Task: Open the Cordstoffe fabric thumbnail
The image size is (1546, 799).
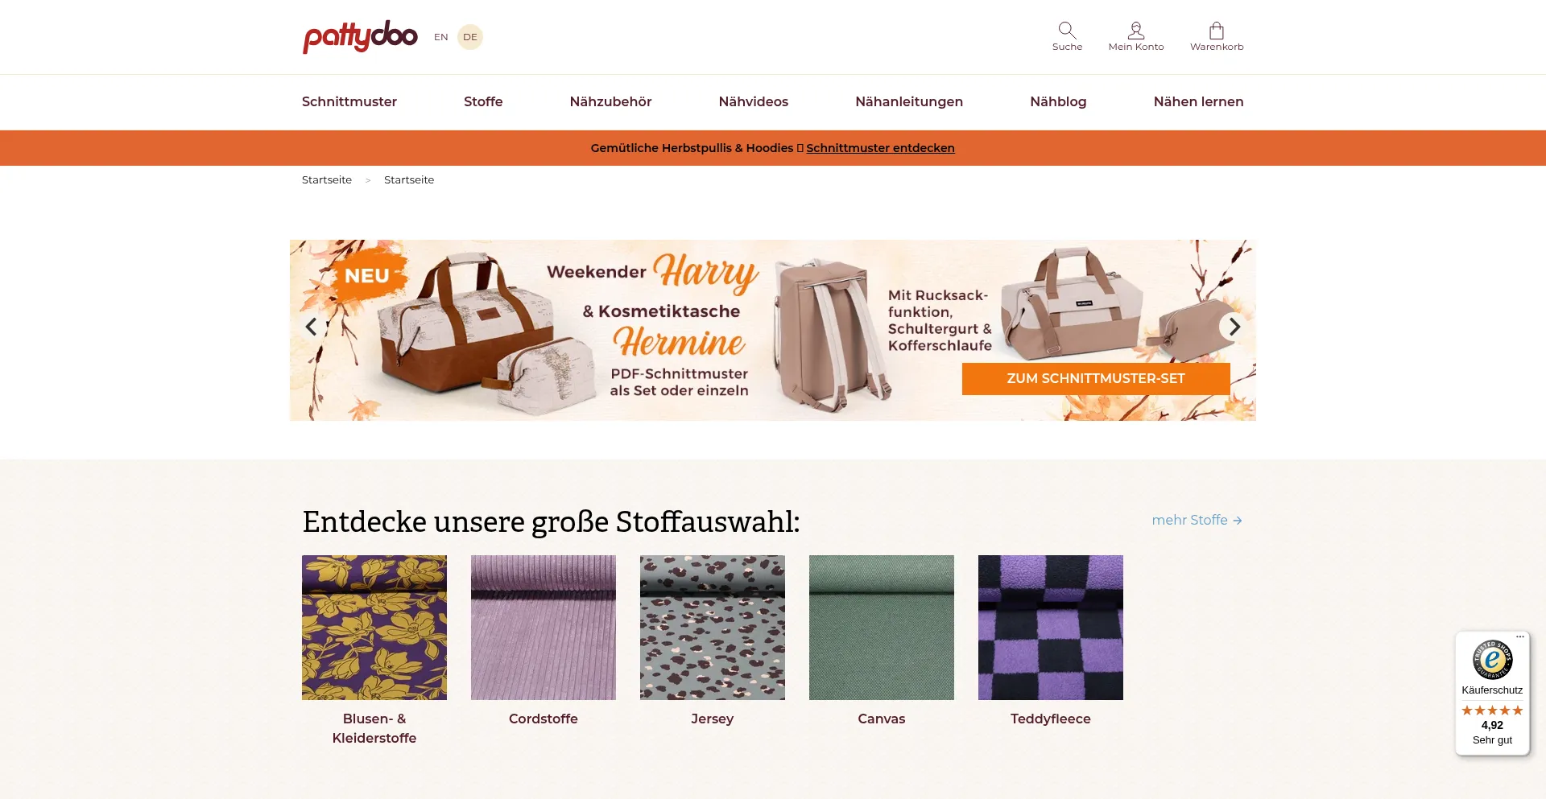Action: (544, 628)
